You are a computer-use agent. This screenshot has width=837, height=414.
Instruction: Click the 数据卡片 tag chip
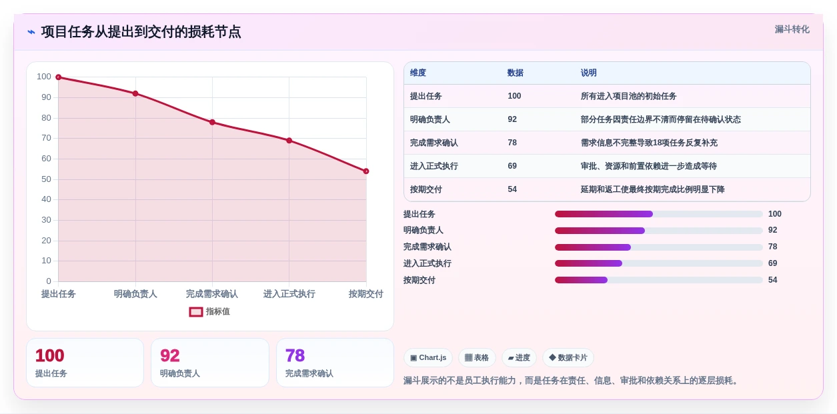[568, 358]
